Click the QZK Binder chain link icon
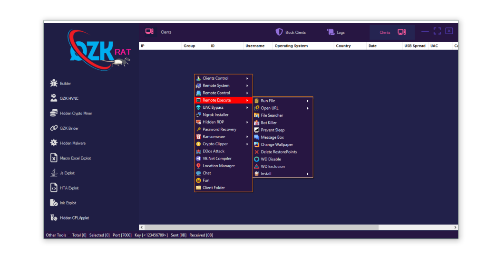This screenshot has width=487, height=265. [54, 128]
